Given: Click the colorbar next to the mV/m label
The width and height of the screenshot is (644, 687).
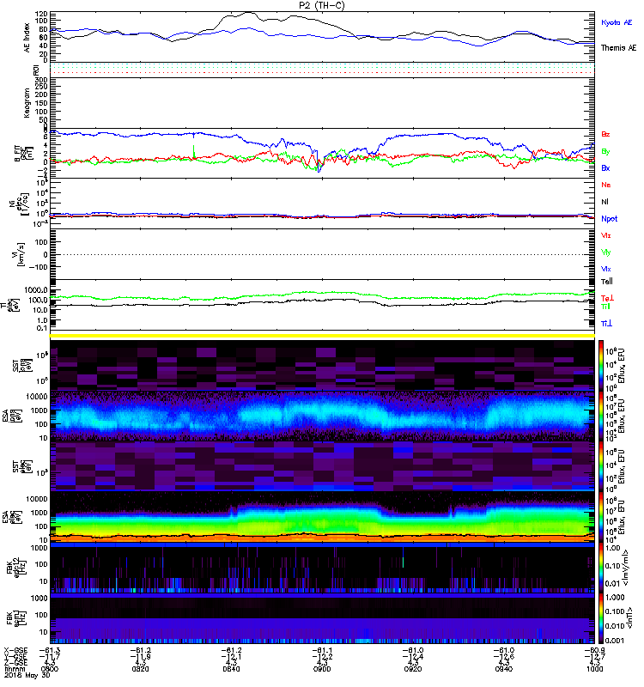Looking at the screenshot, I should point(601,568).
